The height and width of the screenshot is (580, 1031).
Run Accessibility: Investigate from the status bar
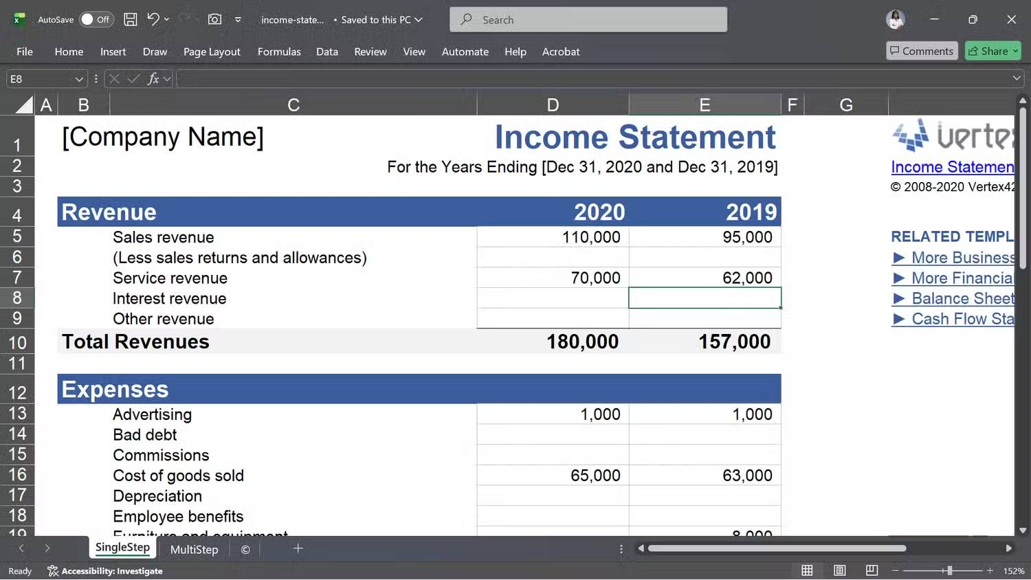click(104, 570)
